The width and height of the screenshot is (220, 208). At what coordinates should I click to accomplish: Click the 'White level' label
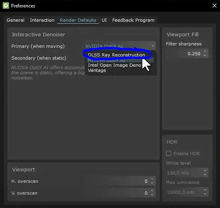(178, 163)
